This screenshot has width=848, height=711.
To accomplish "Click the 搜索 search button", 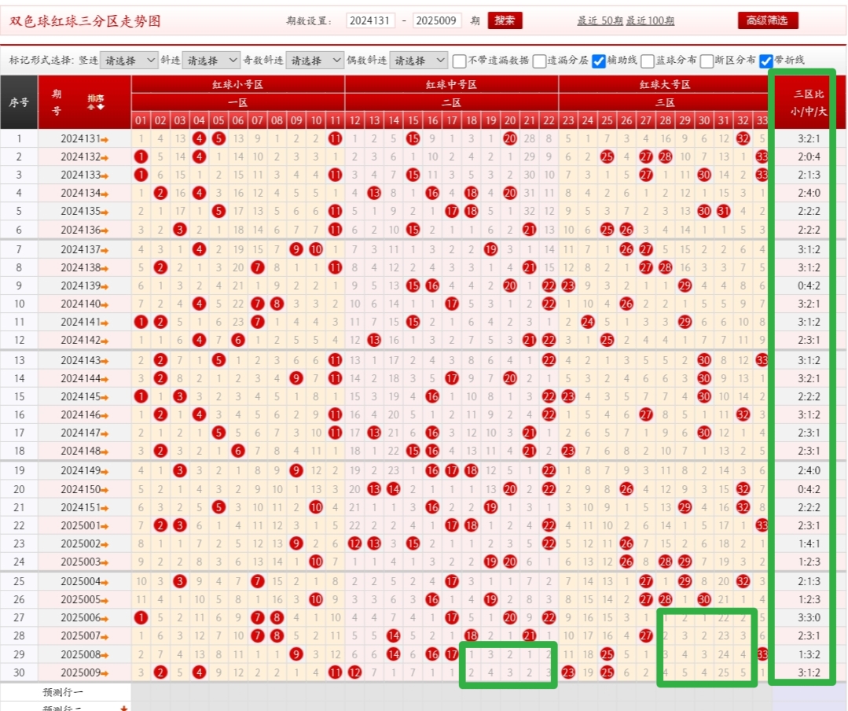I will [x=505, y=20].
